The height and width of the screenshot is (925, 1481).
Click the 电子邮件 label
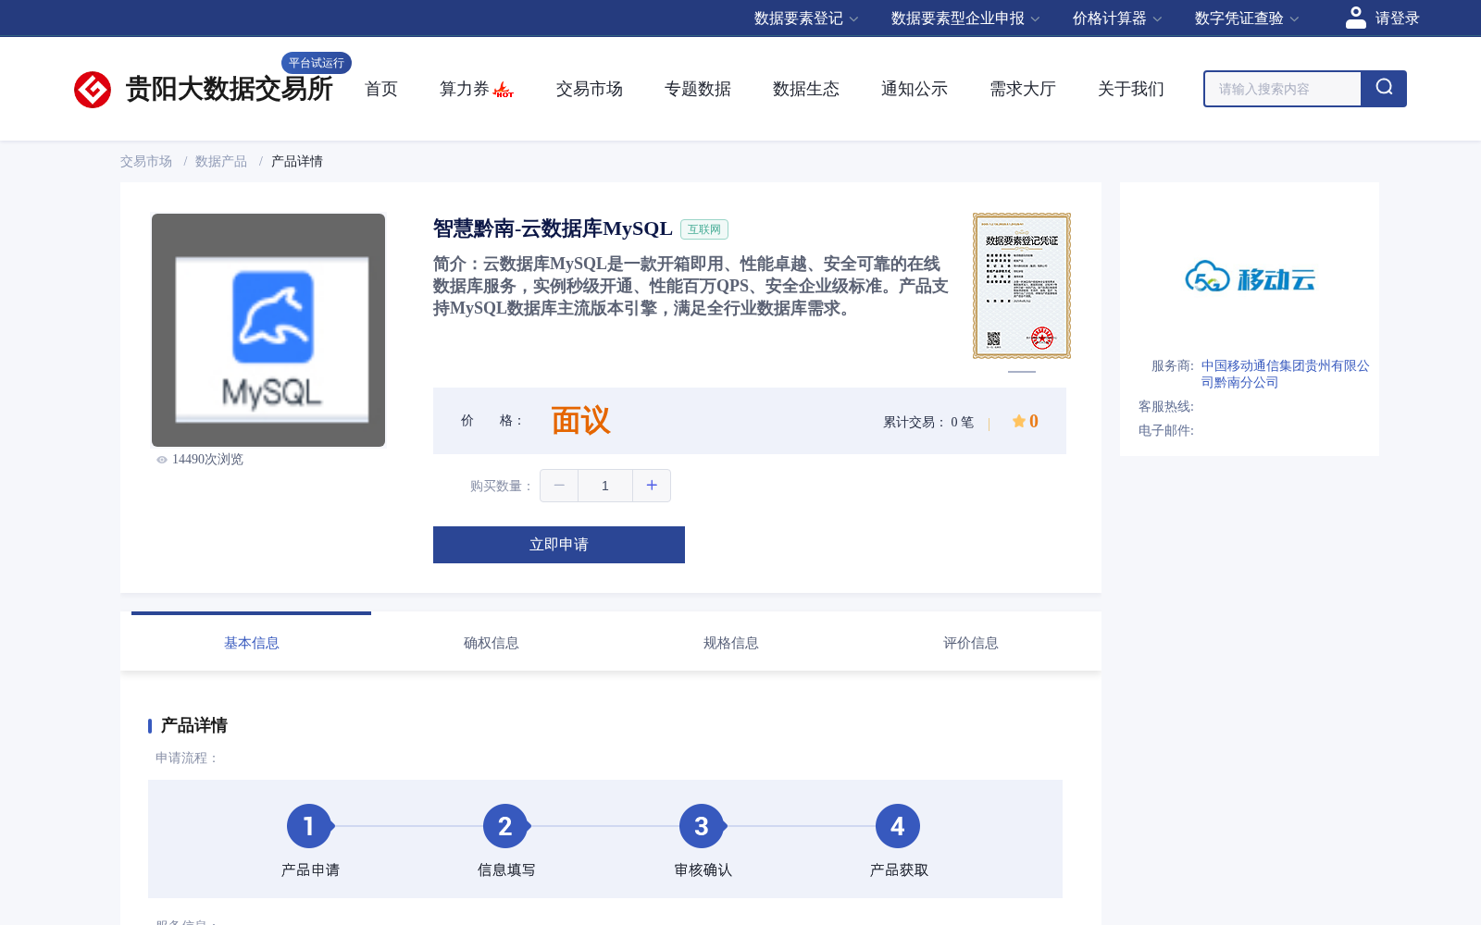[x=1166, y=430]
